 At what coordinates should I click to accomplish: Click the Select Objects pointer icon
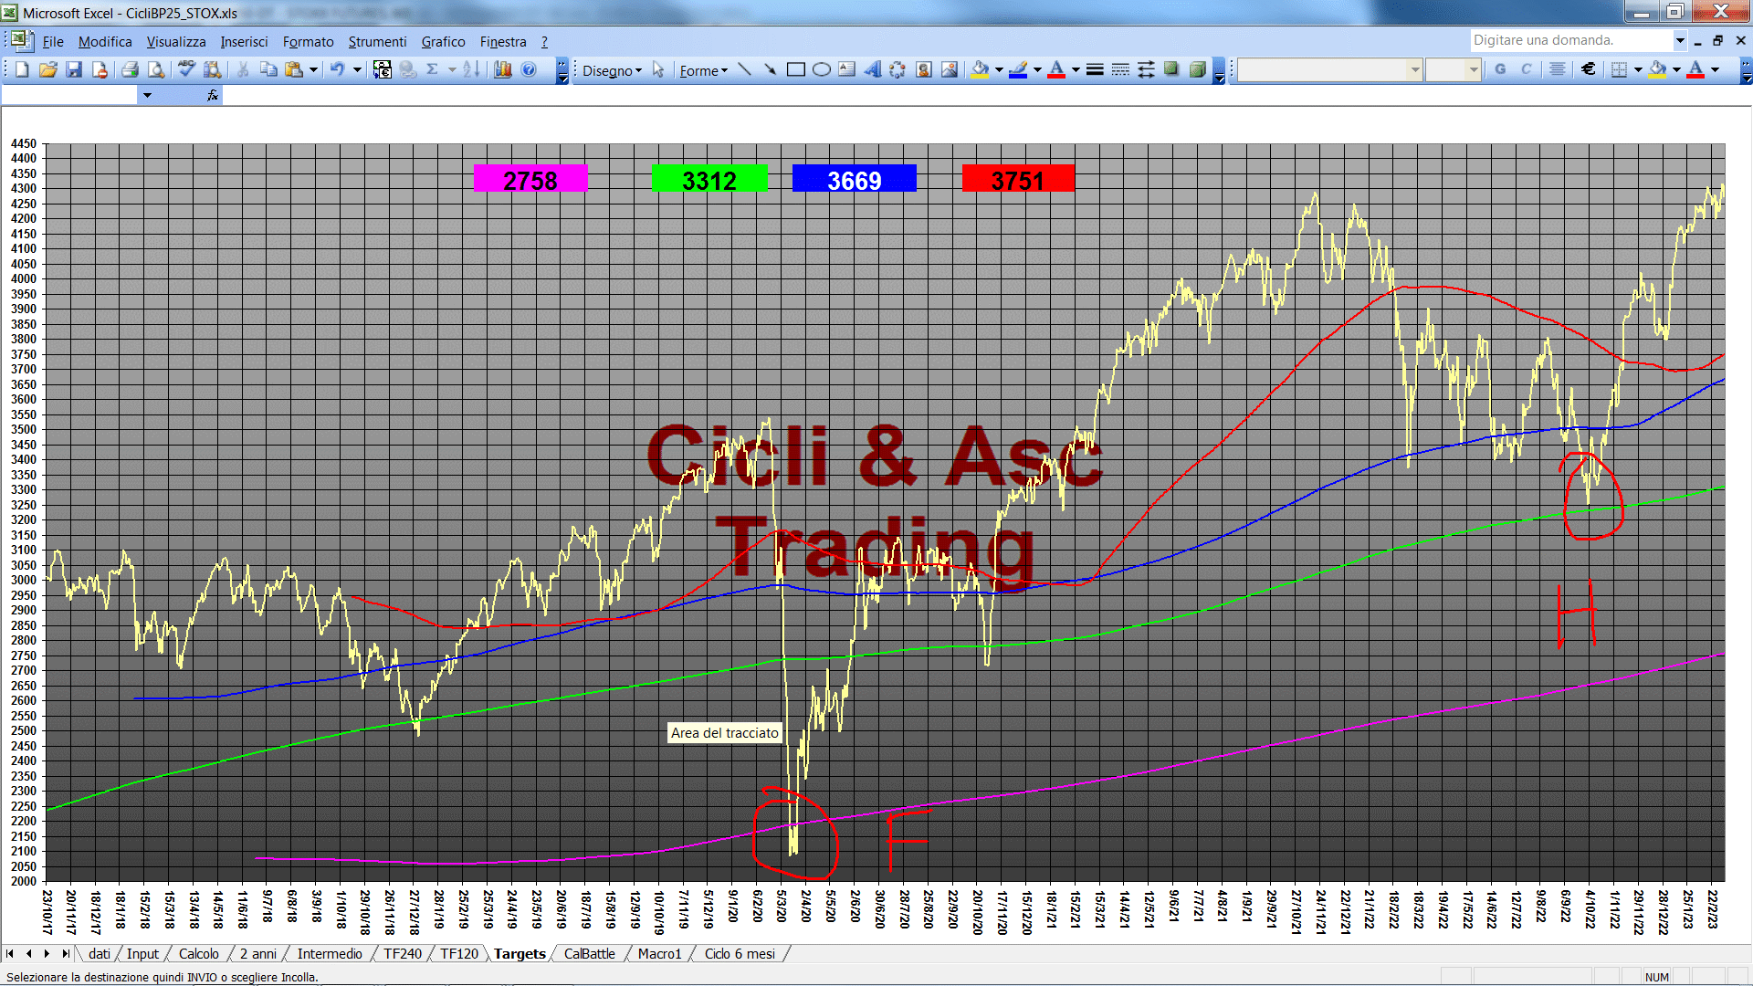pos(658,69)
